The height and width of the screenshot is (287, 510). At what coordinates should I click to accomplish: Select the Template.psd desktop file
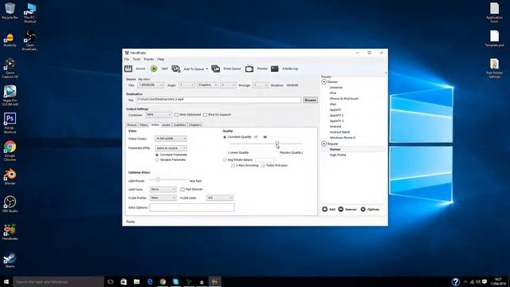[x=494, y=38]
